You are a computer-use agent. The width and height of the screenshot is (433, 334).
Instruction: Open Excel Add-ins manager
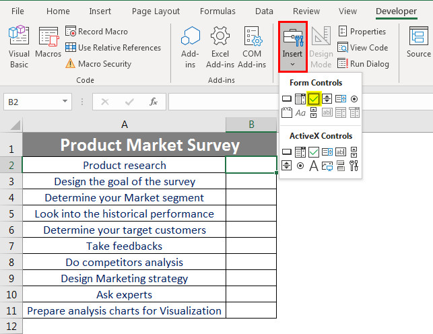[220, 47]
